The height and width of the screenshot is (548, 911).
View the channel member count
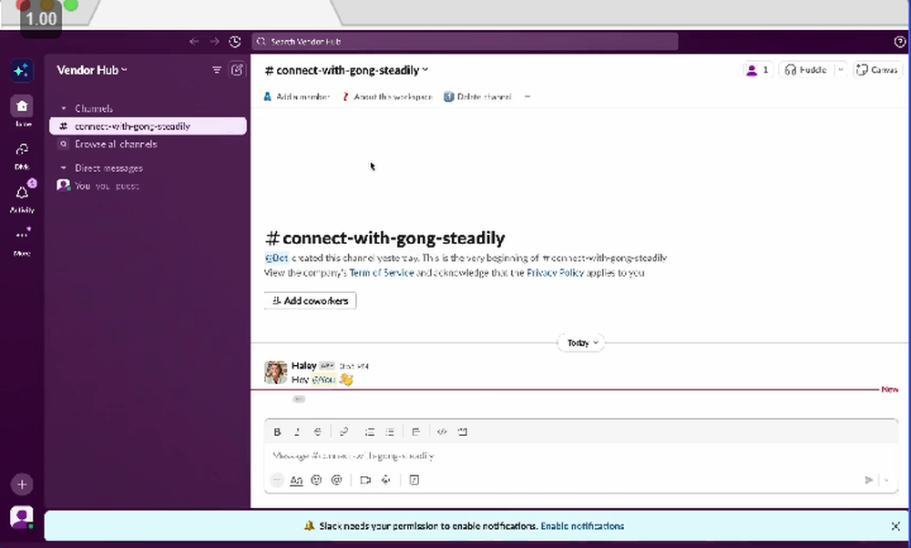coord(758,70)
